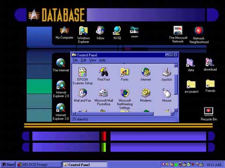225x168 pixels.
Task: Switch to MS-DOS Prompt taskbar button
Action: coord(39,164)
